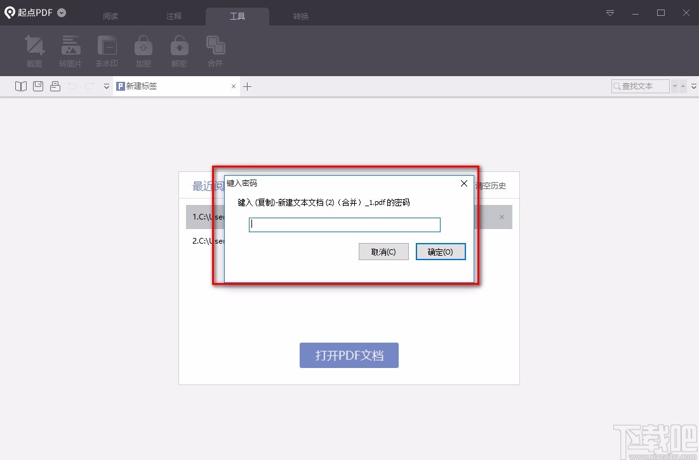Expand the toolbar options arrow near undo
This screenshot has height=460, width=699.
pyautogui.click(x=106, y=87)
